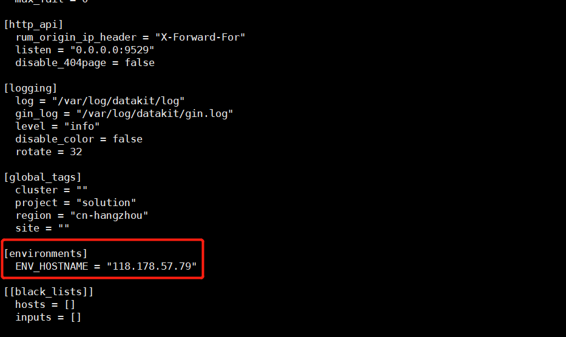Click the listen address "0.0.0.0:9529"

pyautogui.click(x=112, y=50)
